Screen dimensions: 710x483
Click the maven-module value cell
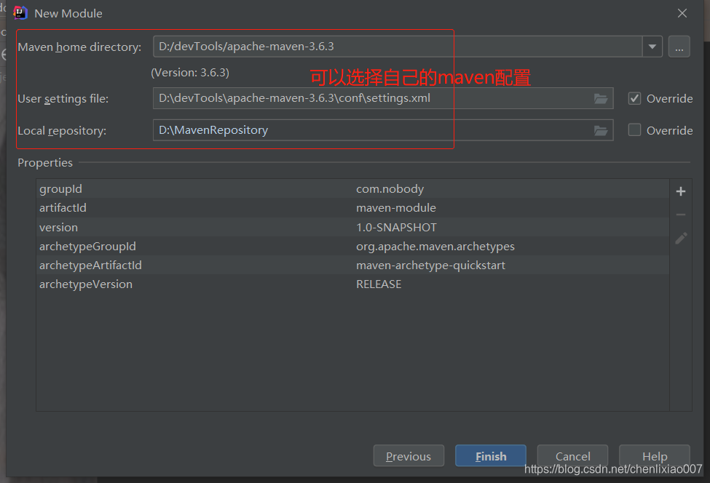[x=395, y=207]
